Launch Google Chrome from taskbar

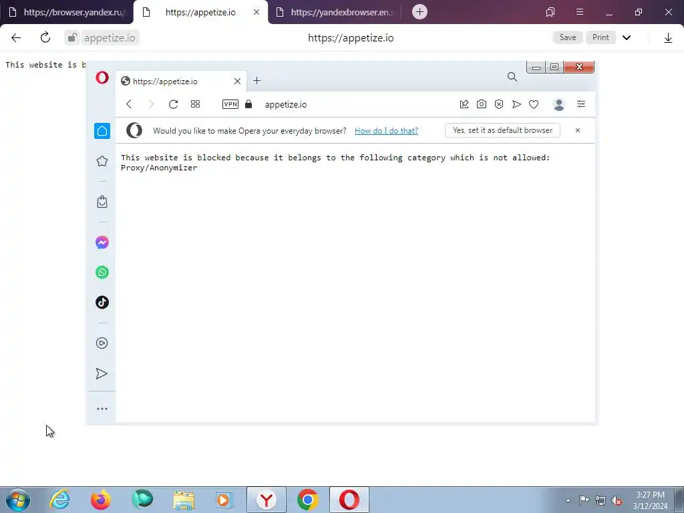click(x=308, y=500)
